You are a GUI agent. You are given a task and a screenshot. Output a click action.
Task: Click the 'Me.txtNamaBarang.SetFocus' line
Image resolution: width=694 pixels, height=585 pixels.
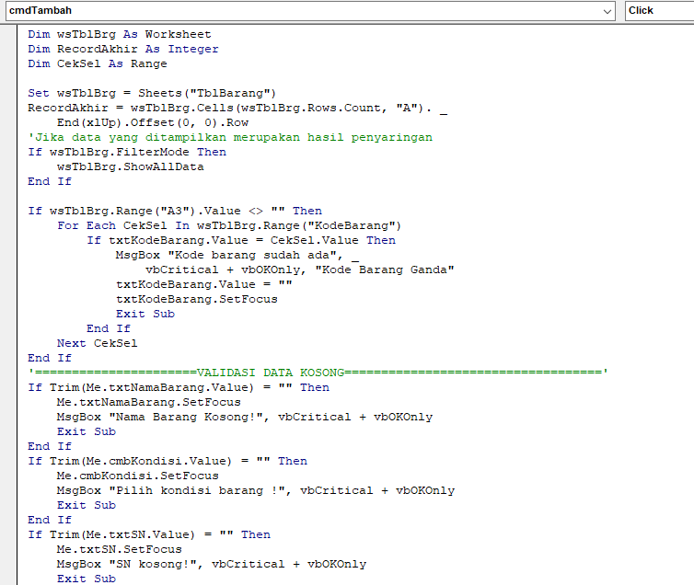pos(148,402)
